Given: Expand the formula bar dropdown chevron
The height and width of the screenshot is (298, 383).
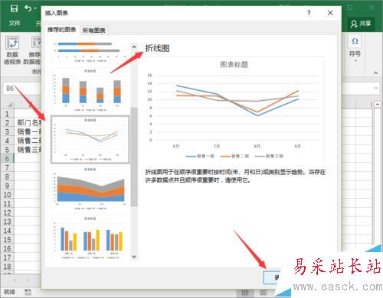Looking at the screenshot, I should pos(376,88).
